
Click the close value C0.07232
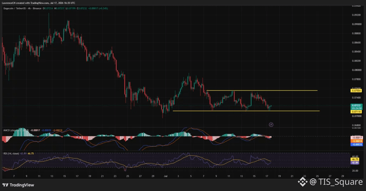click(82, 9)
